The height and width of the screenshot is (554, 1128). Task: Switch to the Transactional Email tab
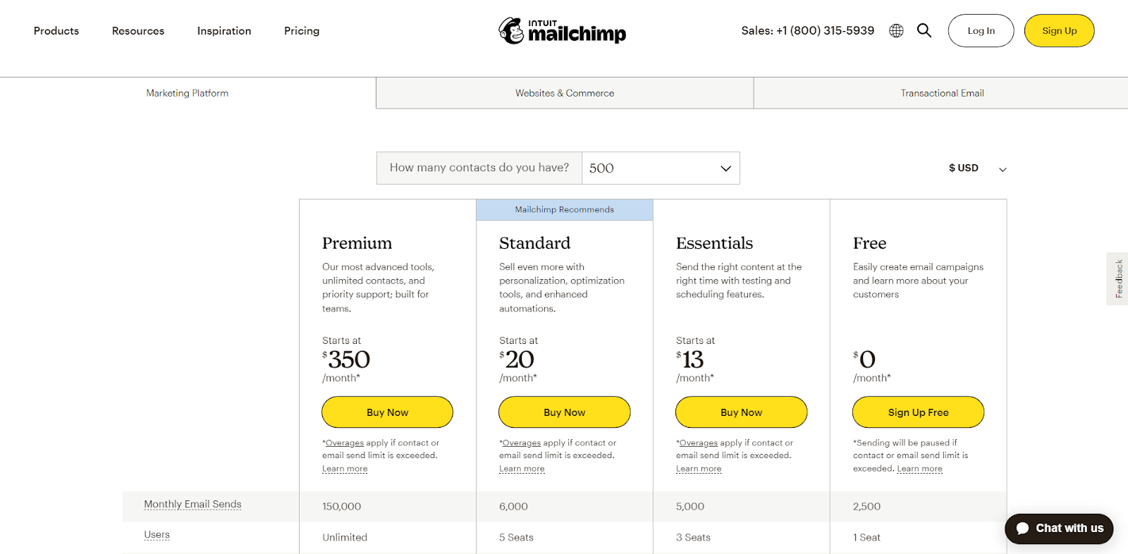point(942,93)
